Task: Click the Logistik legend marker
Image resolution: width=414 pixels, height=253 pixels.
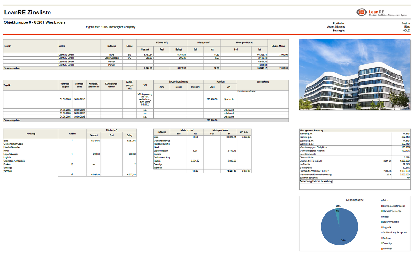Action: point(381,227)
